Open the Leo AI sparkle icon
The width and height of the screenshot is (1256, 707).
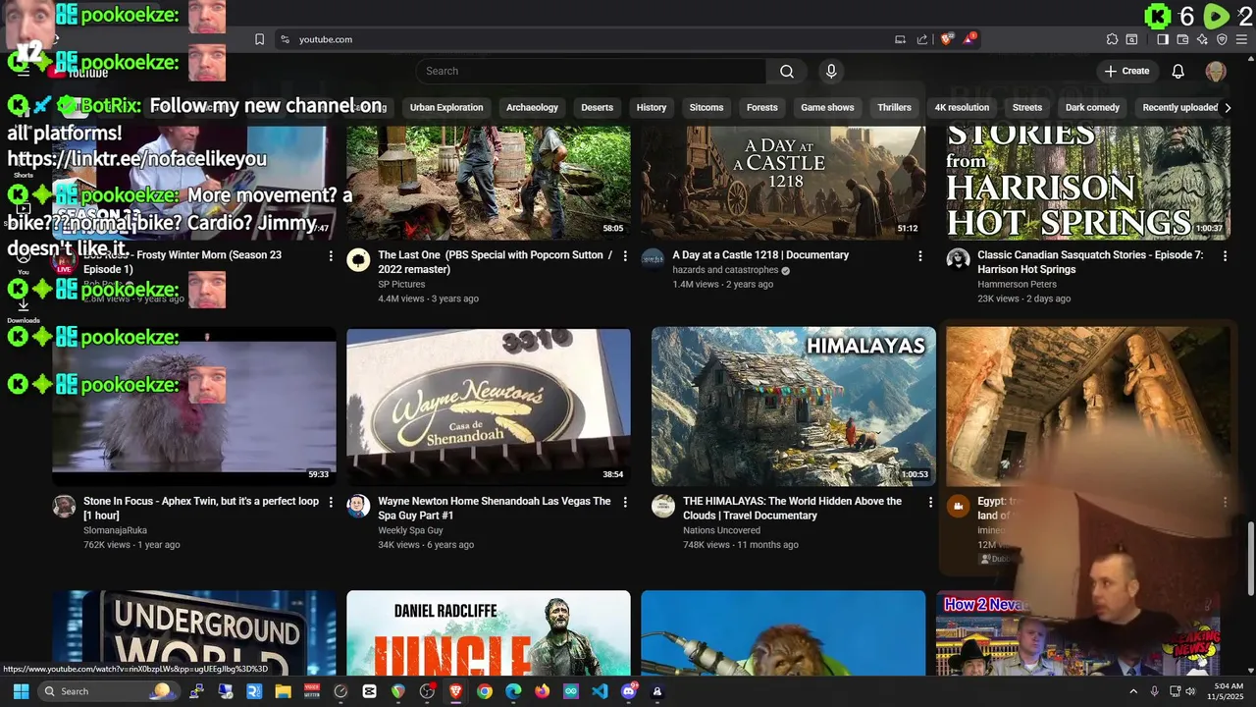(x=1202, y=39)
